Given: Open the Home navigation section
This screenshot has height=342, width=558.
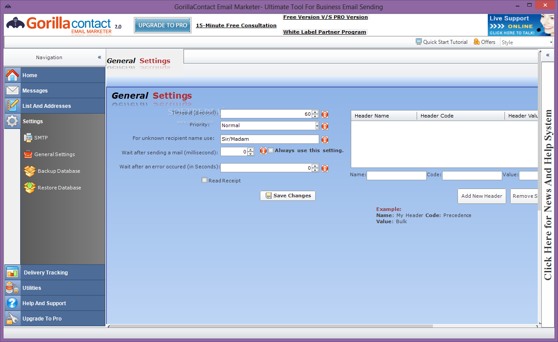Looking at the screenshot, I should pos(55,75).
